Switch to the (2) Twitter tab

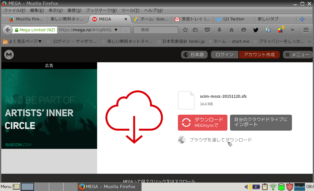pos(234,19)
